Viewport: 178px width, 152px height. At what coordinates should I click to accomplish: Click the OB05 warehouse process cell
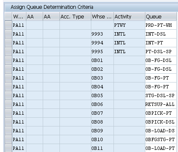pos(102,95)
